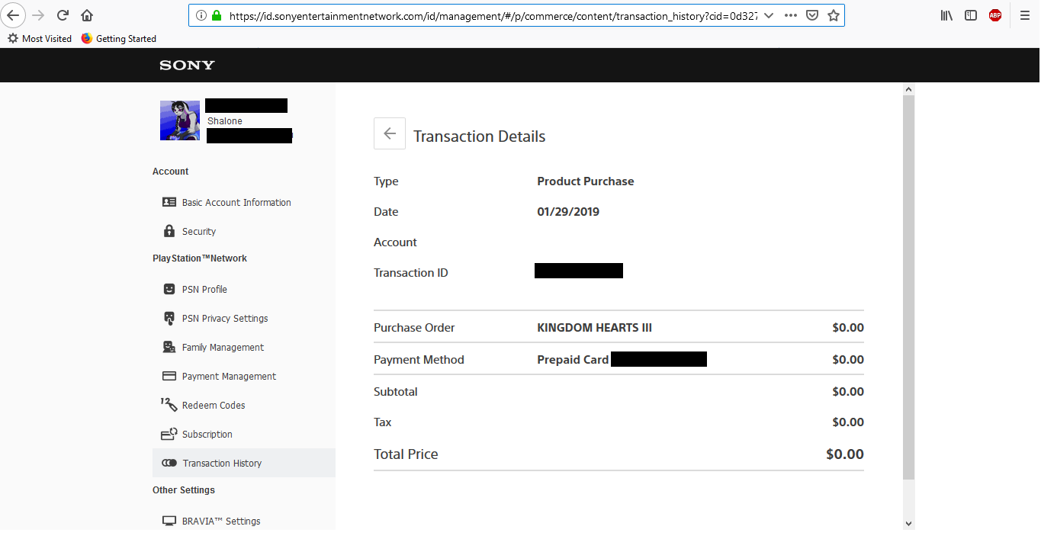1041x536 pixels.
Task: Bookmark this page with the star
Action: pos(834,15)
